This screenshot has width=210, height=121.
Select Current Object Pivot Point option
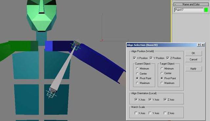(137, 78)
